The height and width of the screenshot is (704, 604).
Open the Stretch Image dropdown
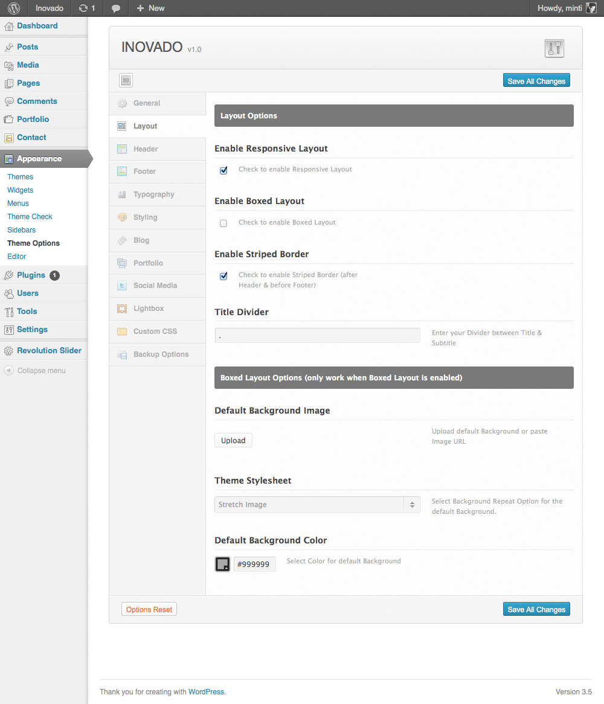click(x=317, y=505)
